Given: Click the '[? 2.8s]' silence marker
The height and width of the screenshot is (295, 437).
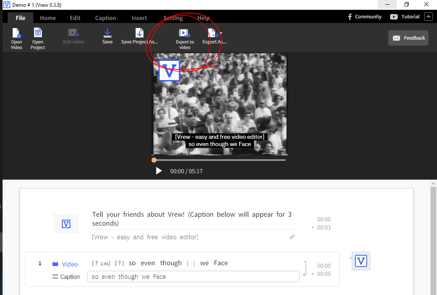Looking at the screenshot, I should coord(101,263).
